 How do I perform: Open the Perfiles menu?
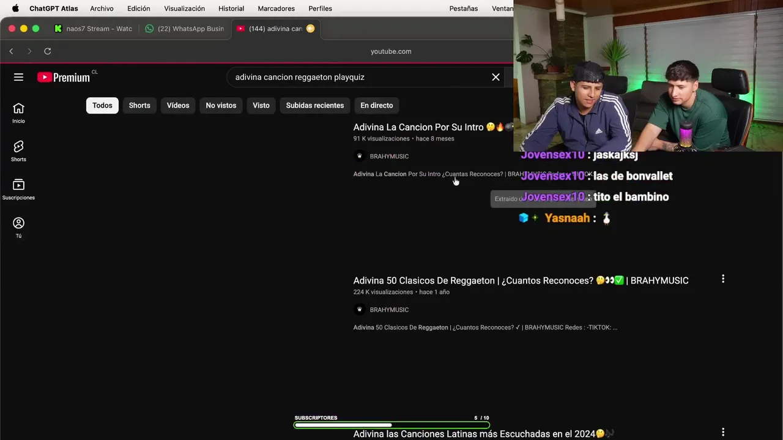pos(321,9)
